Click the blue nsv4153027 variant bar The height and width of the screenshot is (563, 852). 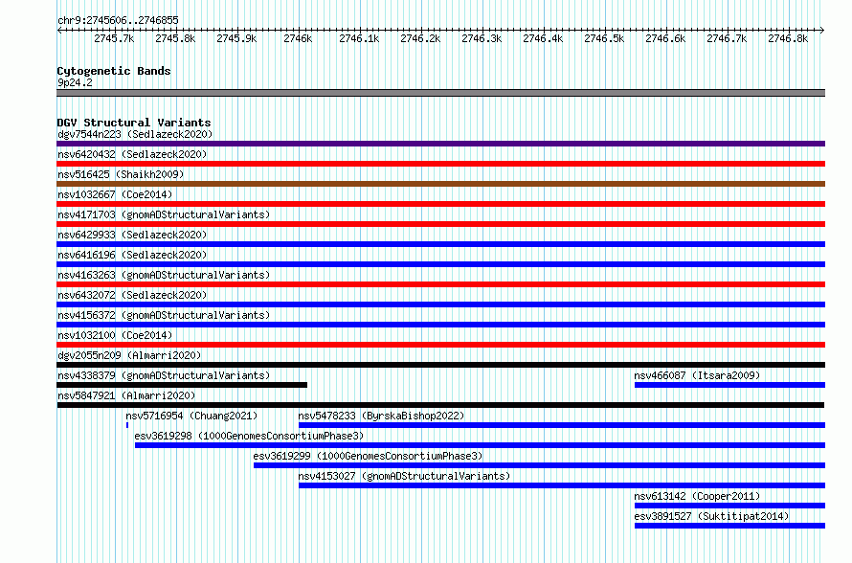[x=562, y=485]
